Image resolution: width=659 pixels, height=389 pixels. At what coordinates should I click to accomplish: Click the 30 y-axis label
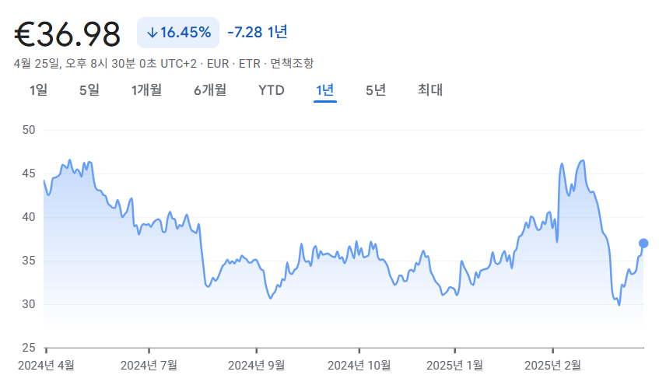(29, 304)
